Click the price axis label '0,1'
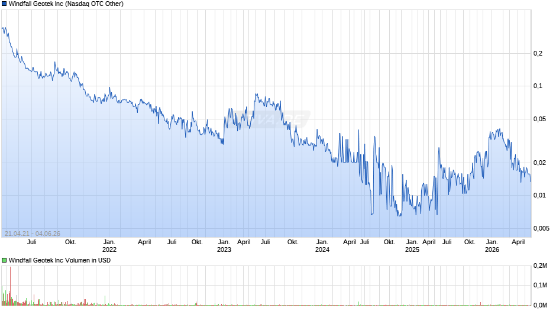The width and height of the screenshot is (556, 311). click(x=538, y=86)
